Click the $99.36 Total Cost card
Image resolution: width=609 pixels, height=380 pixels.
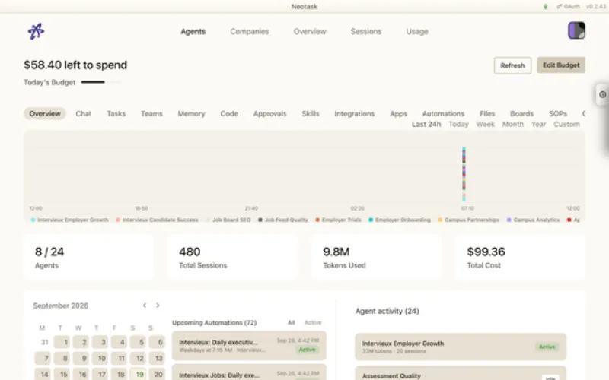coord(520,257)
